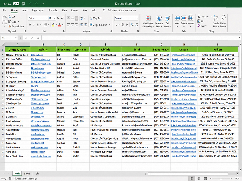Viewport: 242px width, 181px height.
Task: Toggle Bold formatting
Action: click(x=30, y=25)
